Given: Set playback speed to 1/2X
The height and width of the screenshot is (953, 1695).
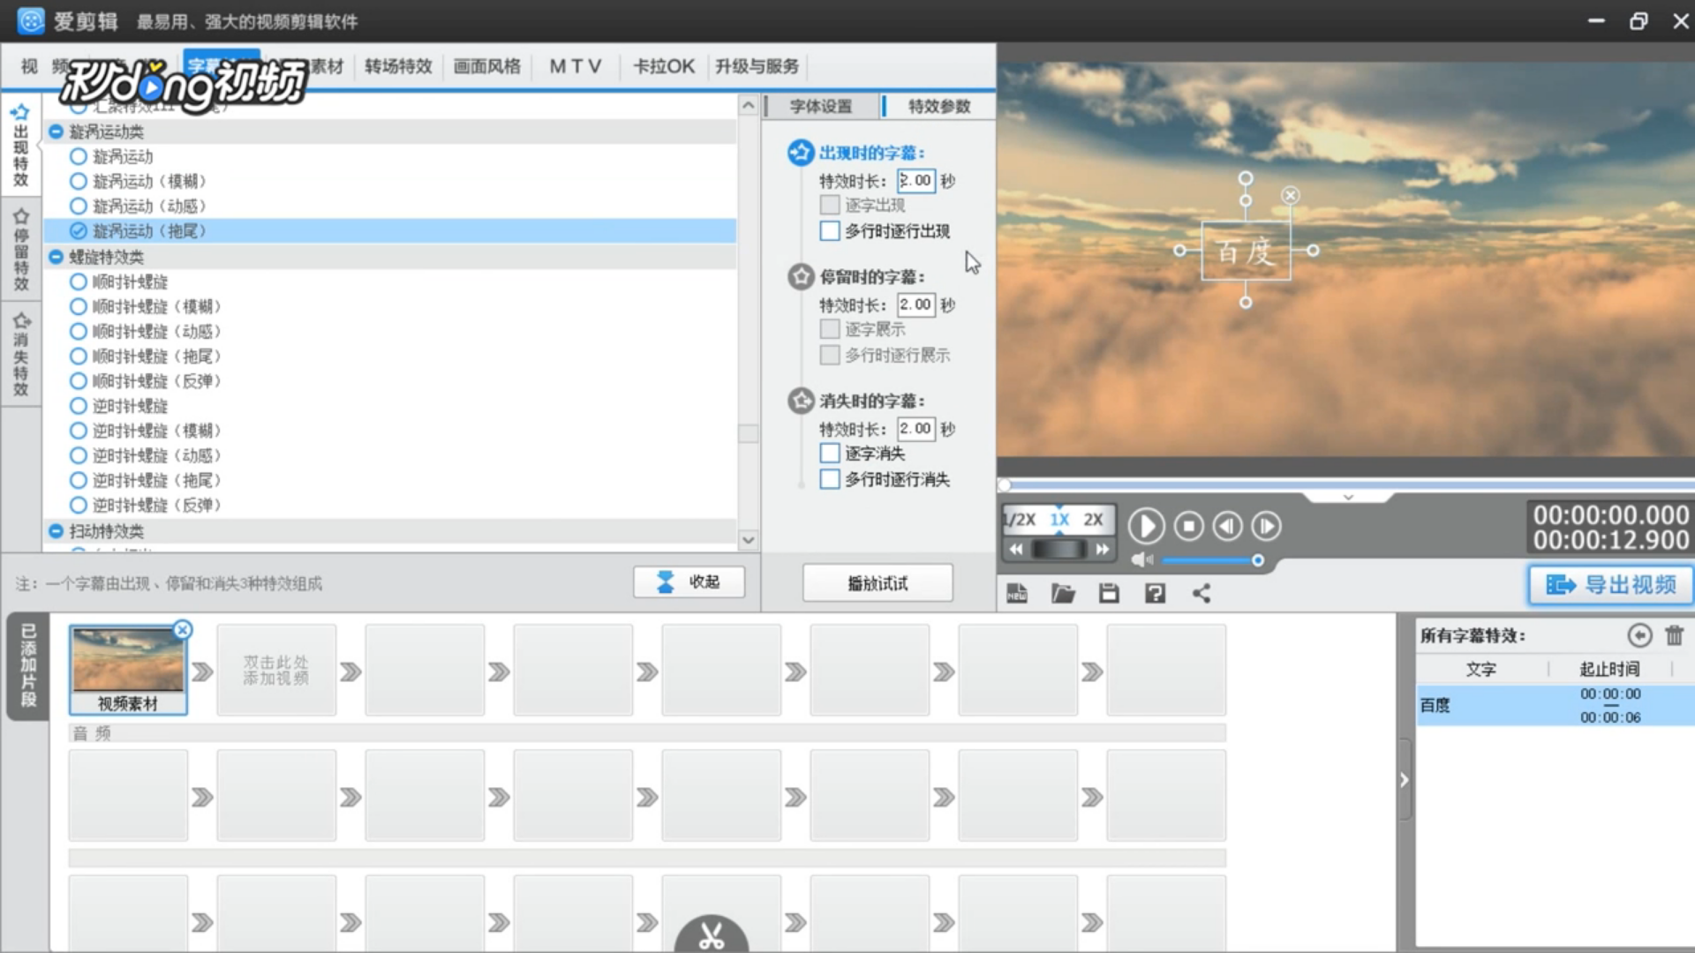Looking at the screenshot, I should tap(1021, 520).
